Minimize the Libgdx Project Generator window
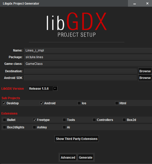 (x=135, y=4)
